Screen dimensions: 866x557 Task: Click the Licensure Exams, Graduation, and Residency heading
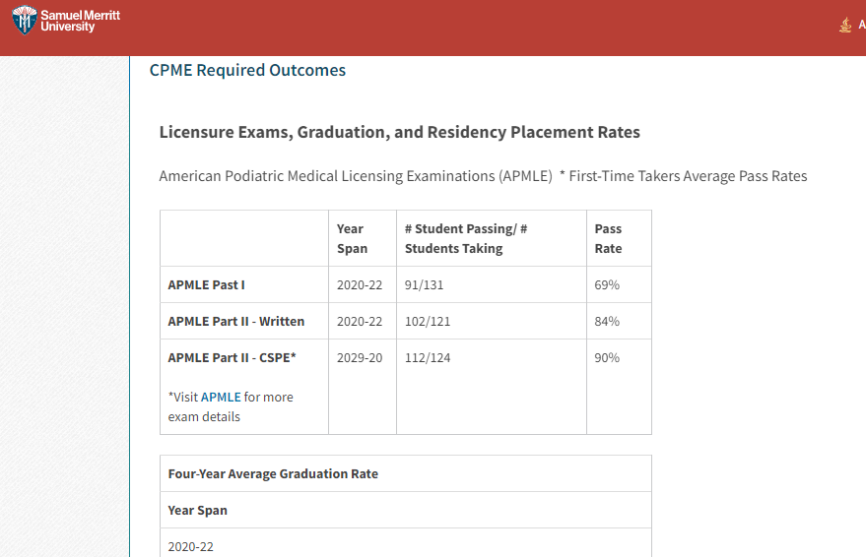[399, 132]
